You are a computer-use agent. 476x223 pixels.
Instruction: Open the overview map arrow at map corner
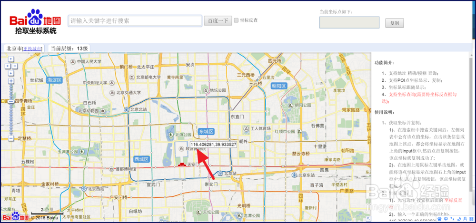[368, 218]
